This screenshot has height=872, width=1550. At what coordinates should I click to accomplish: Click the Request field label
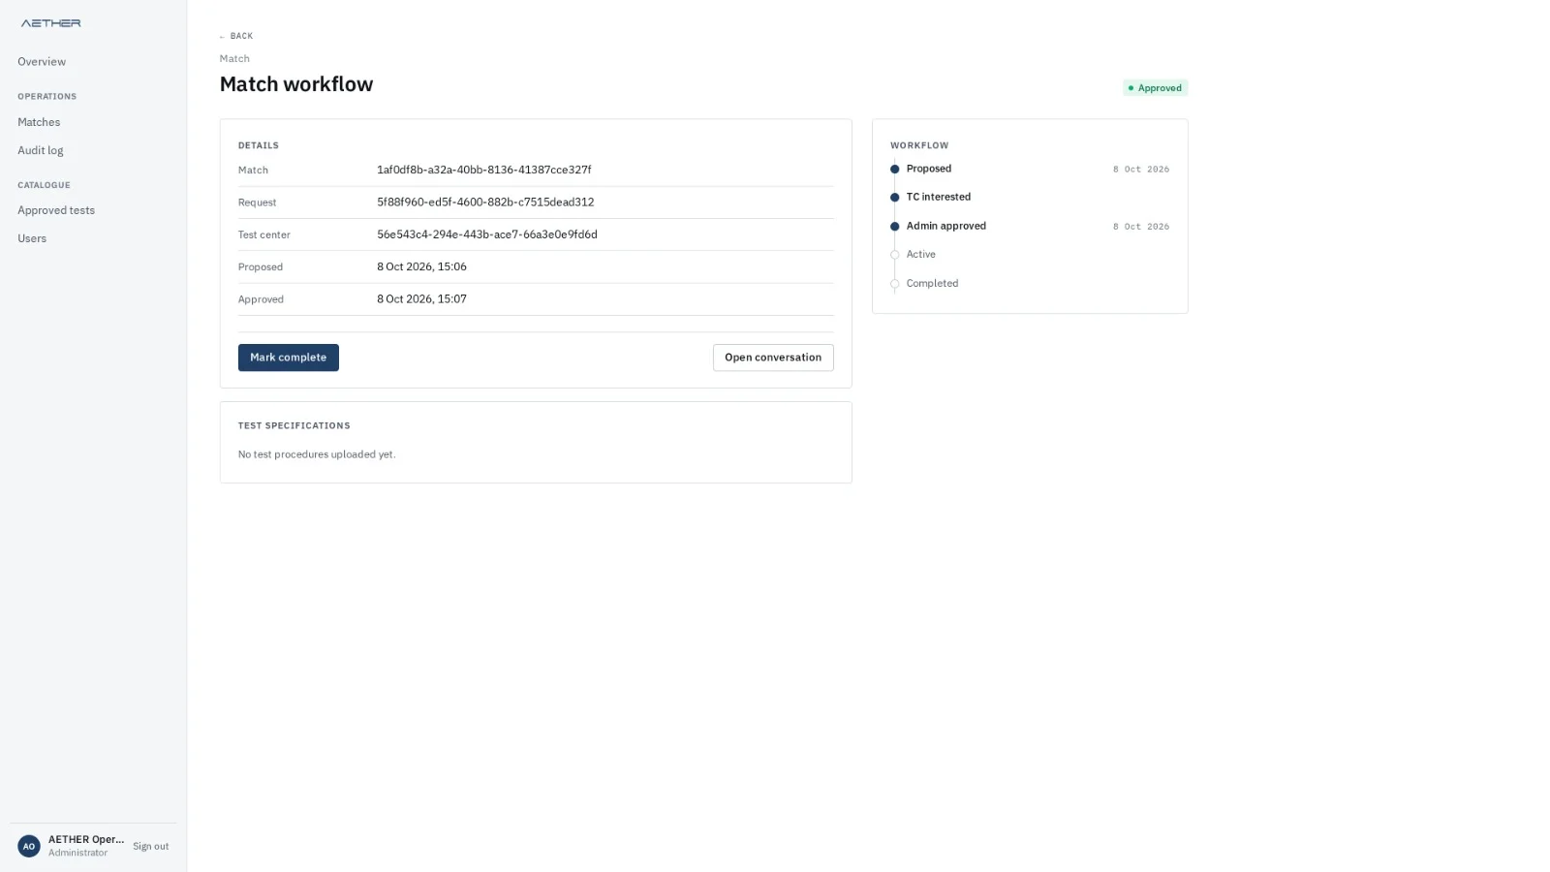(x=258, y=202)
